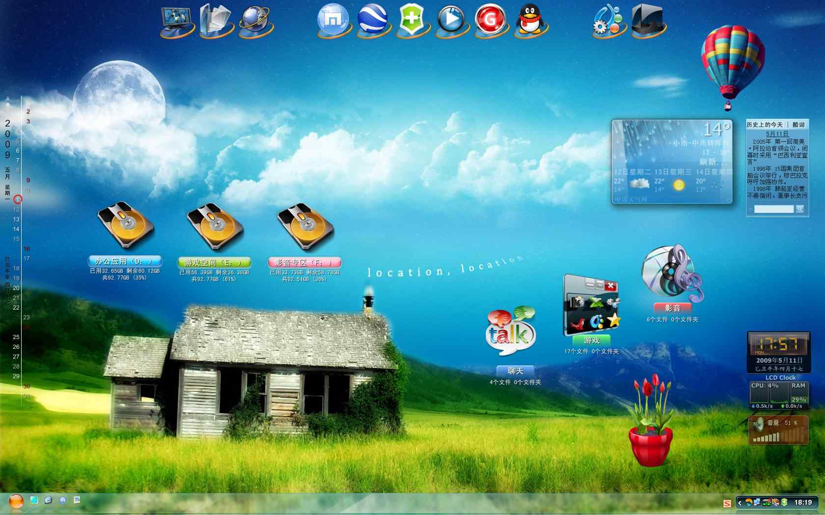This screenshot has width=825, height=515.
Task: Click the CPU 4% usage meter
Action: (769, 393)
